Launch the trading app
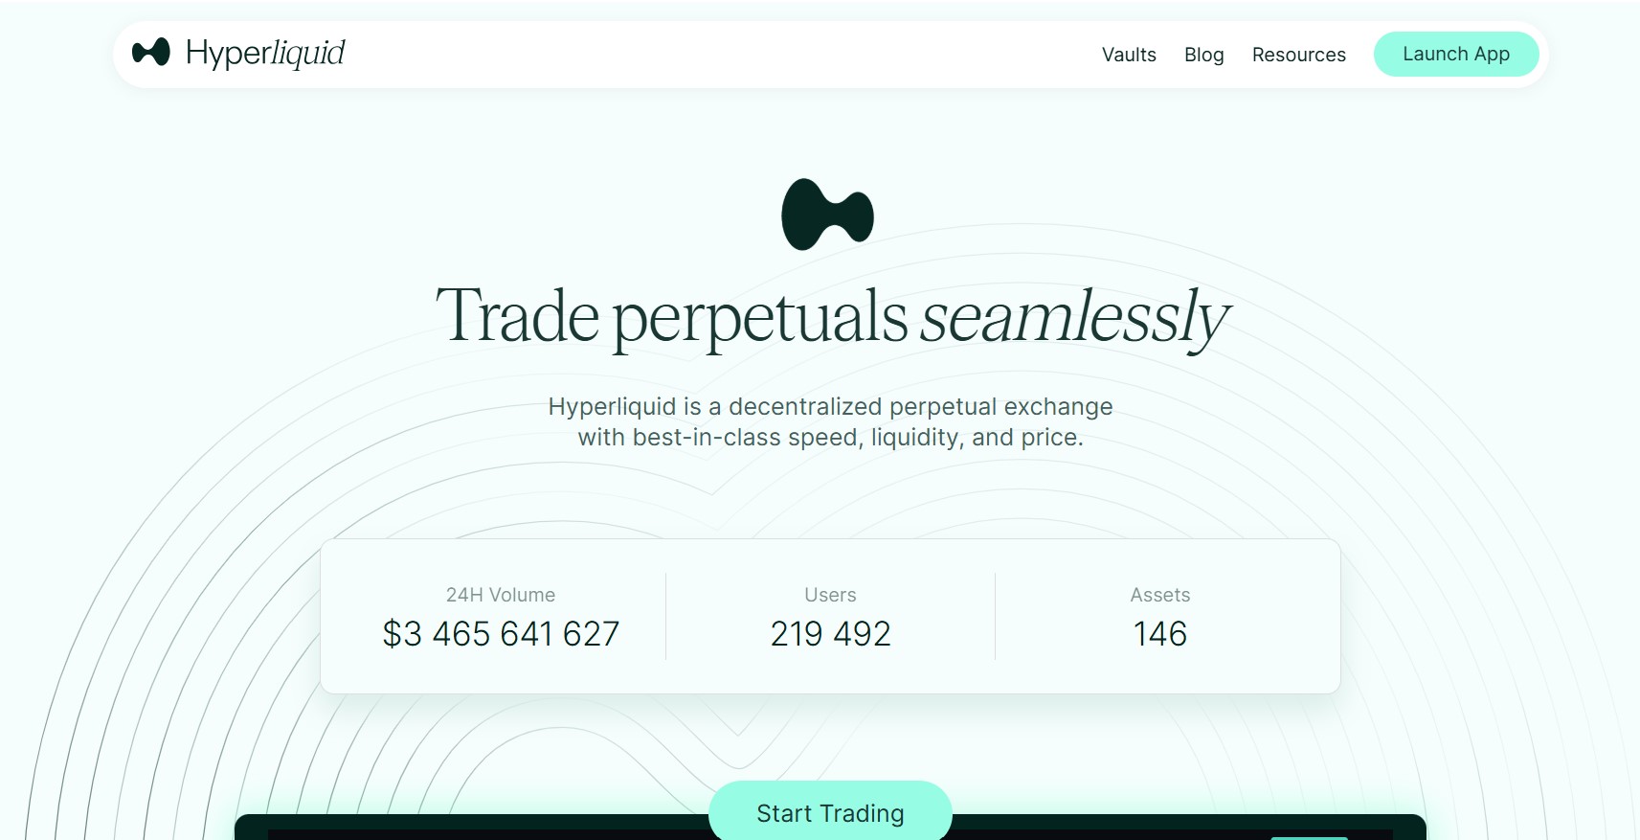The image size is (1640, 840). (x=1456, y=54)
